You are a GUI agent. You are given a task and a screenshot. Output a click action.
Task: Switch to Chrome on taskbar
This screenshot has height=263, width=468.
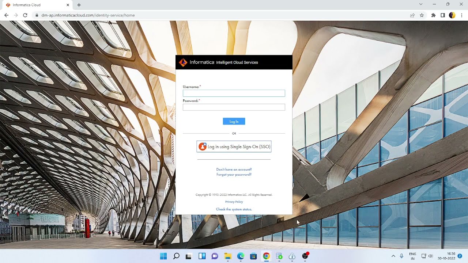coord(266,256)
